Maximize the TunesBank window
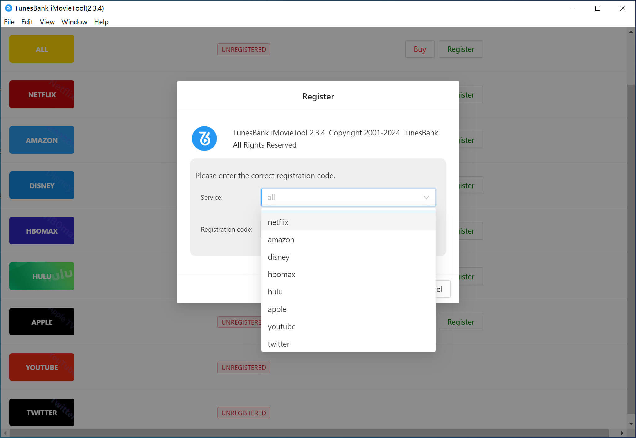 pos(598,8)
